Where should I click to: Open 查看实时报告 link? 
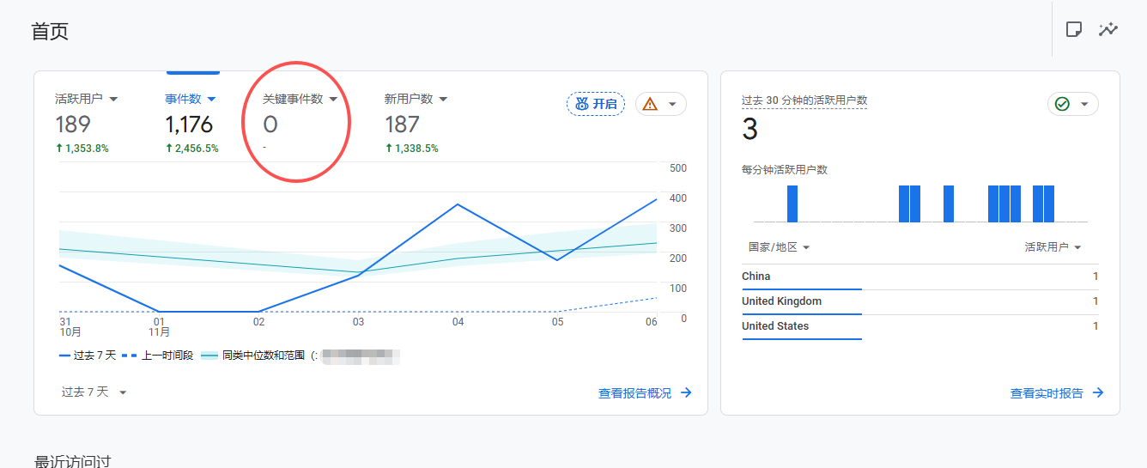coord(1047,393)
